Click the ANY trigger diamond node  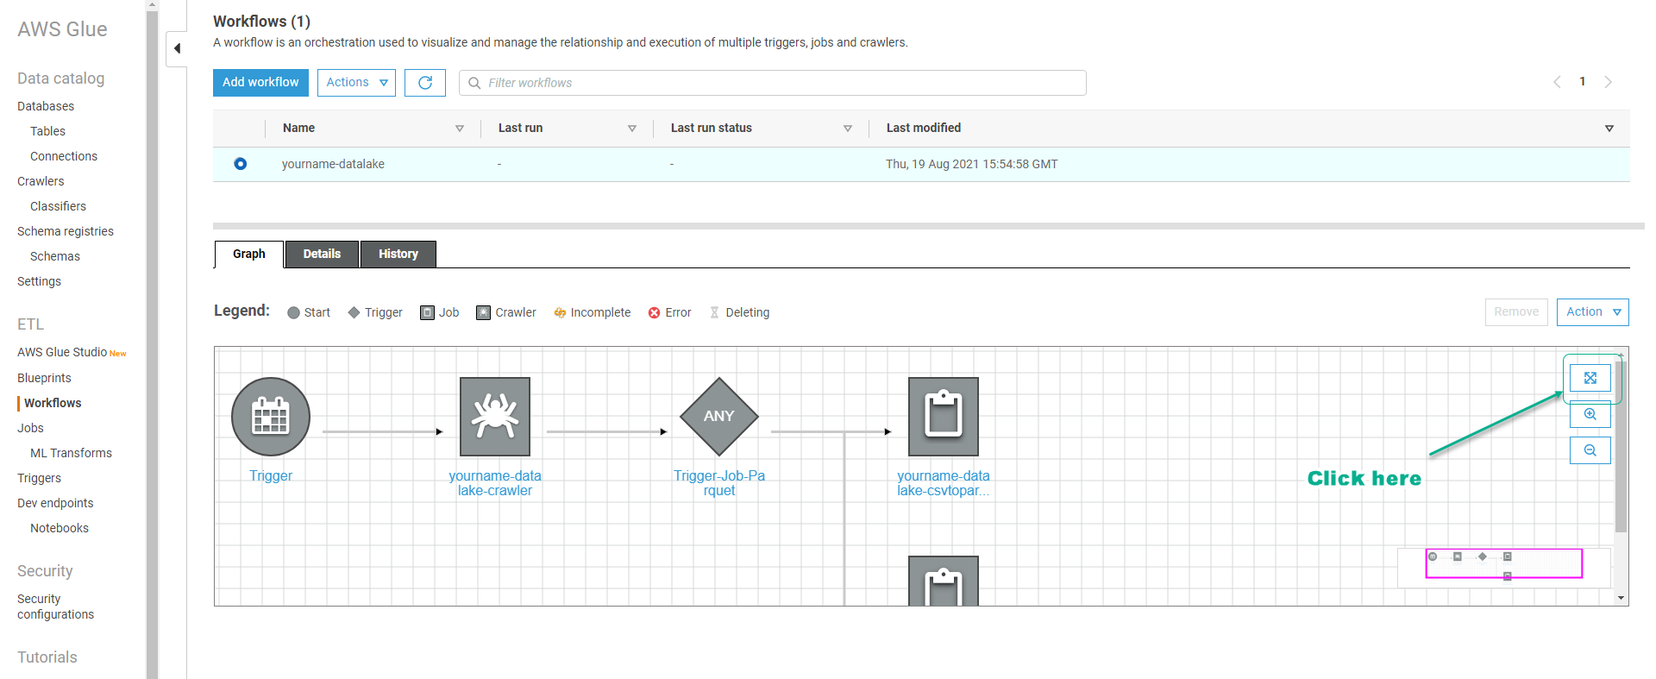point(719,417)
